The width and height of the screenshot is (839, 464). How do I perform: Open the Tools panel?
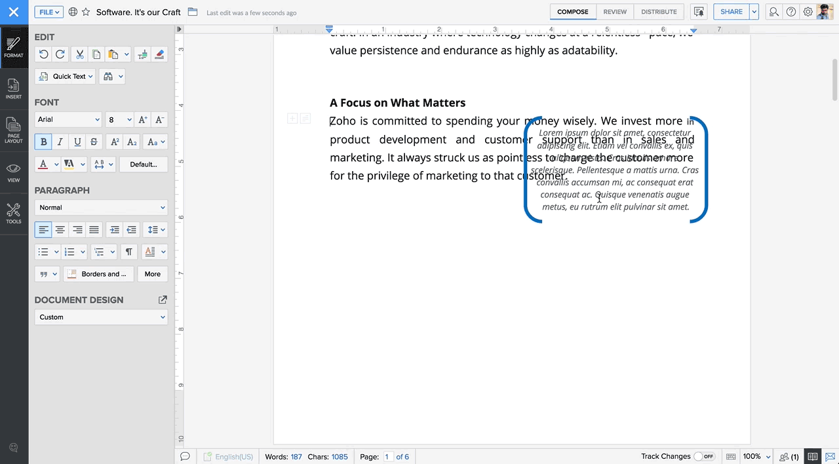[13, 213]
